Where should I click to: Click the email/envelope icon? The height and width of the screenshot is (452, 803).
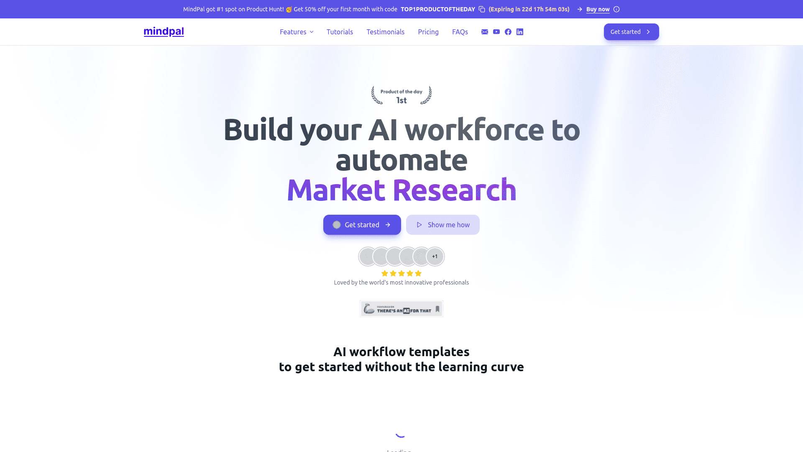coord(485,31)
